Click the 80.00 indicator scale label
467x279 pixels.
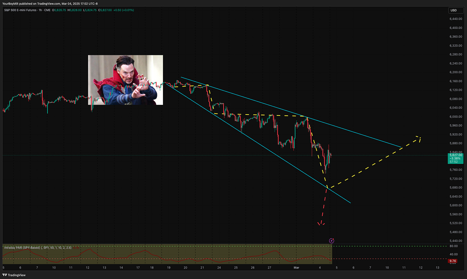pos(454,246)
